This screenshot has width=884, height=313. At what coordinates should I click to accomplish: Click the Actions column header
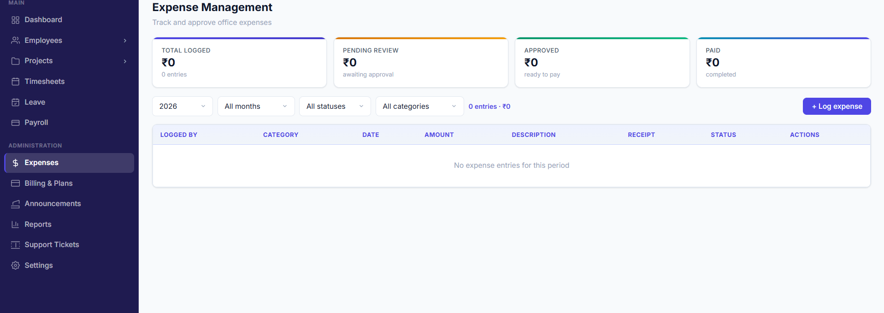pyautogui.click(x=805, y=135)
